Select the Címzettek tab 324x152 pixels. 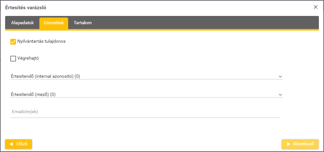click(x=54, y=23)
